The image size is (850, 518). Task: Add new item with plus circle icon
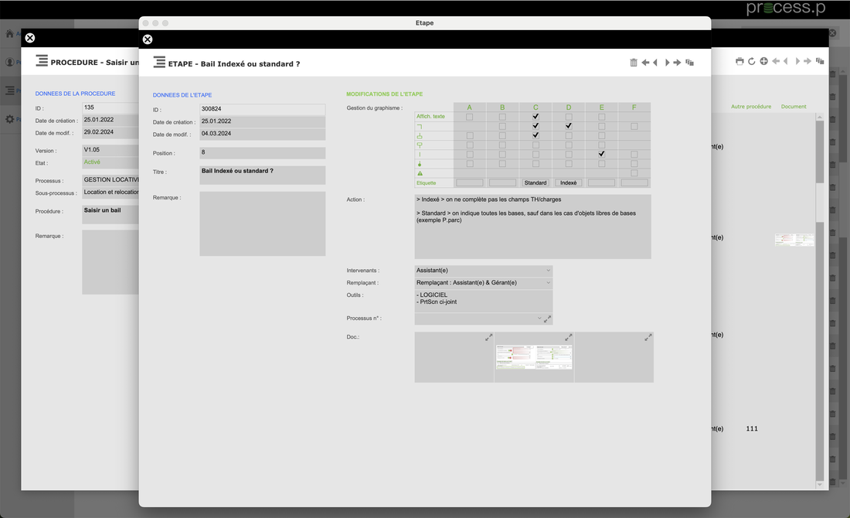763,61
